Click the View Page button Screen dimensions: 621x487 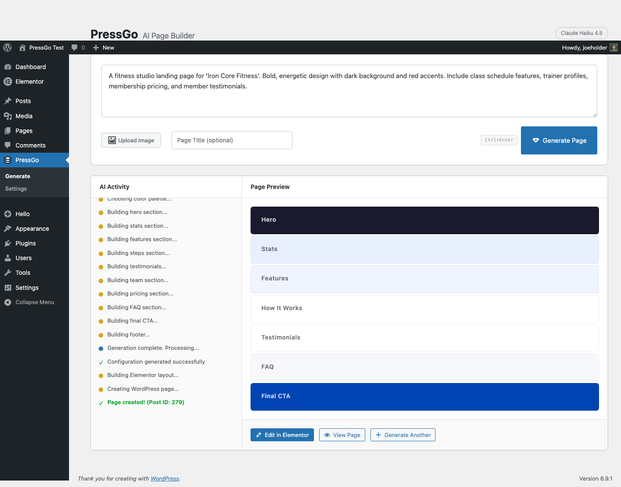pos(342,435)
